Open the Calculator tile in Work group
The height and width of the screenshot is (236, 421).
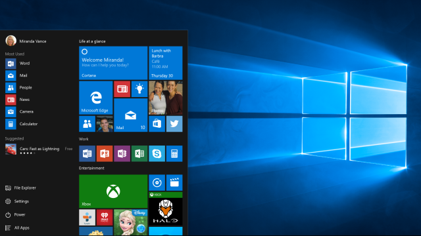pos(174,153)
